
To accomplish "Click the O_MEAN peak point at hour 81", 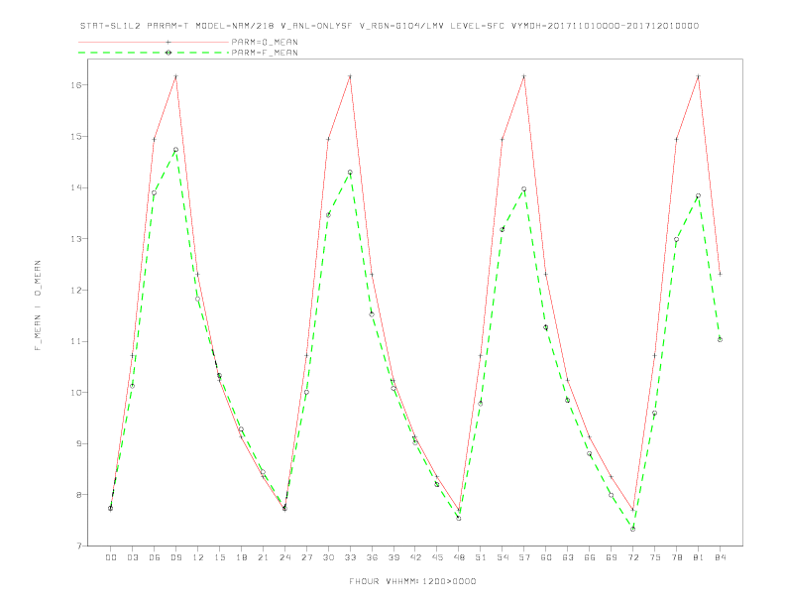I will pos(699,76).
